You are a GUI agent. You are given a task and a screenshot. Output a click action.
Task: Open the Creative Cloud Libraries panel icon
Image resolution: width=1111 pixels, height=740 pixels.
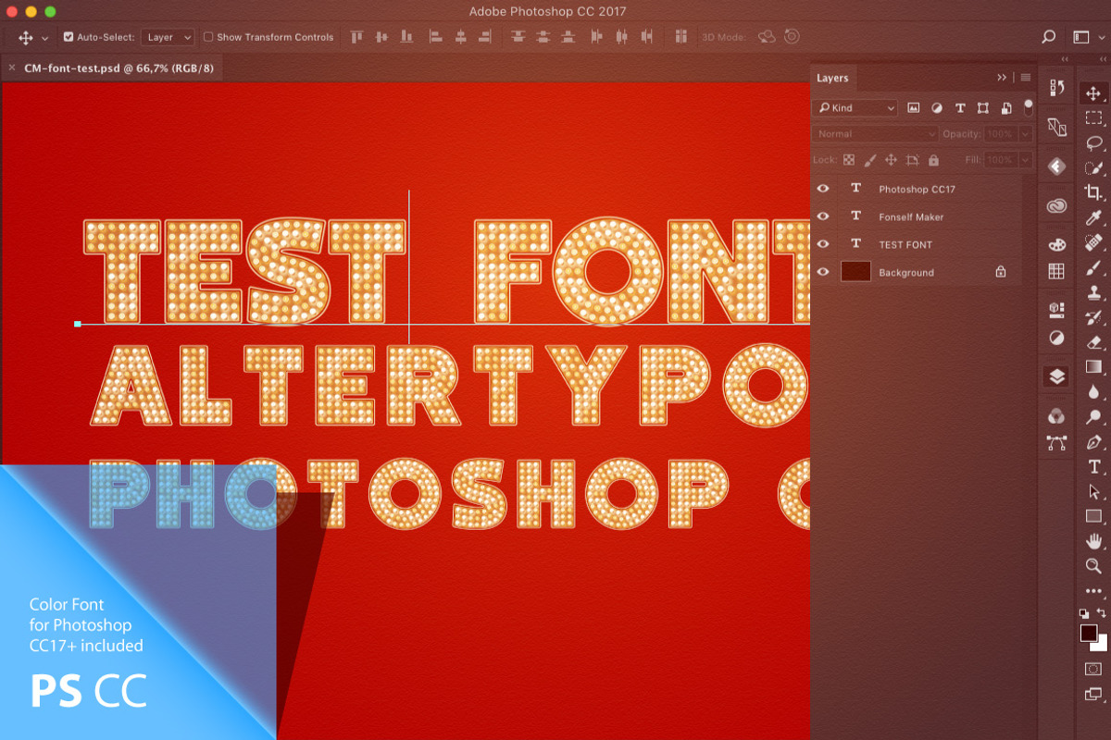point(1056,205)
